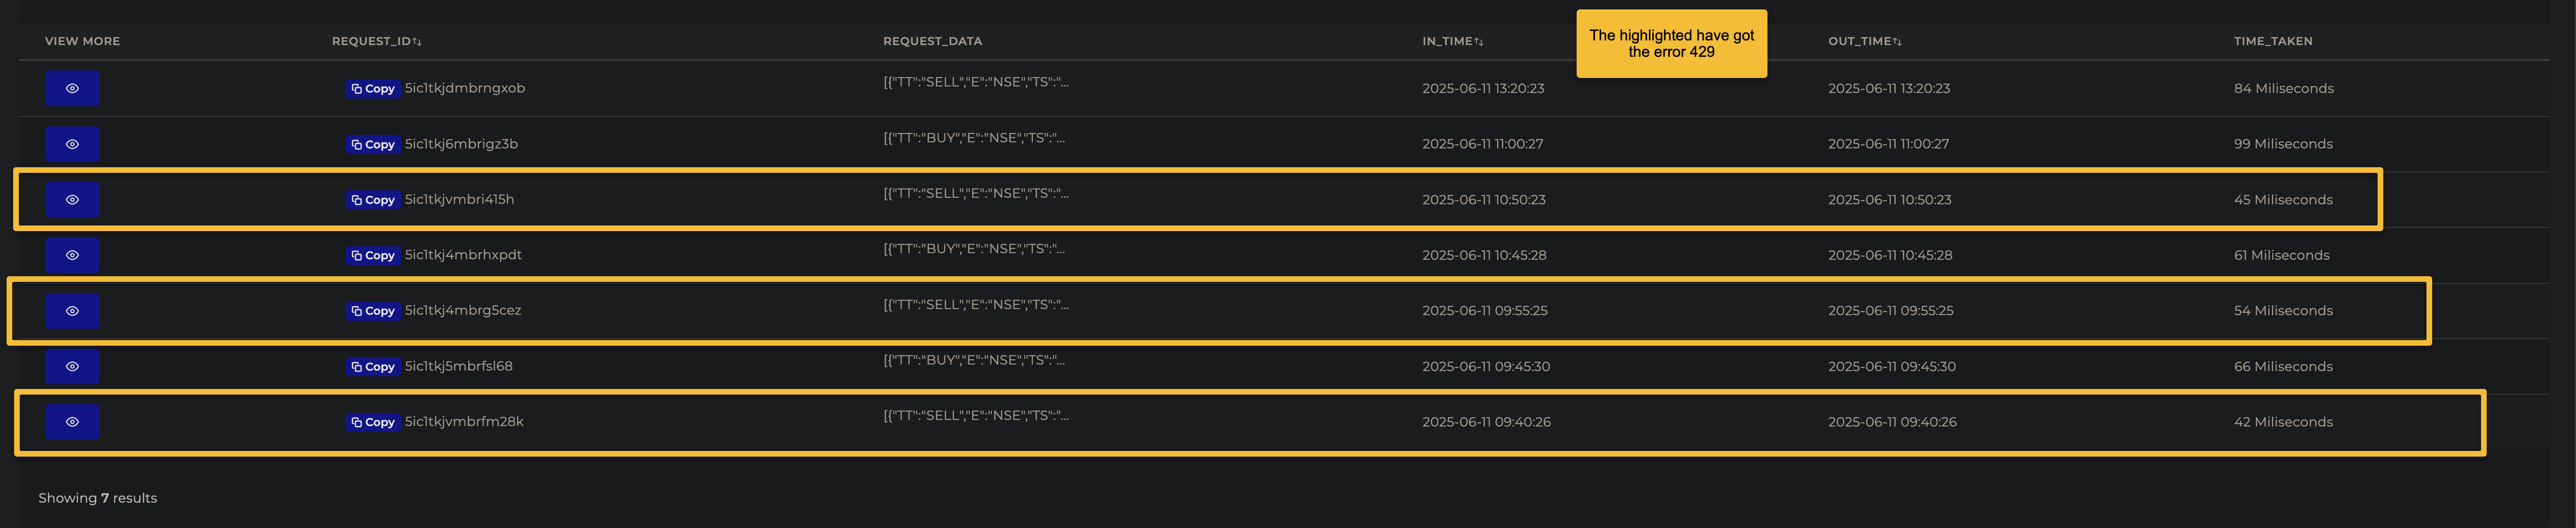The height and width of the screenshot is (528, 2576).
Task: Click the REQUEST_DATA column header
Action: [932, 41]
